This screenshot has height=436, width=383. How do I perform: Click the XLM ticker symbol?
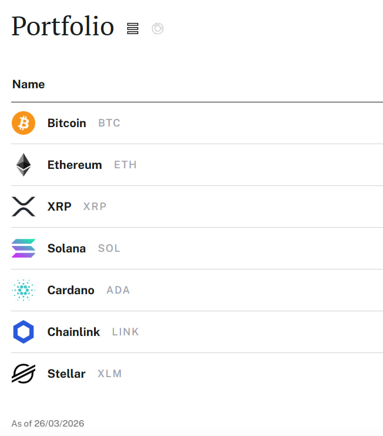110,374
